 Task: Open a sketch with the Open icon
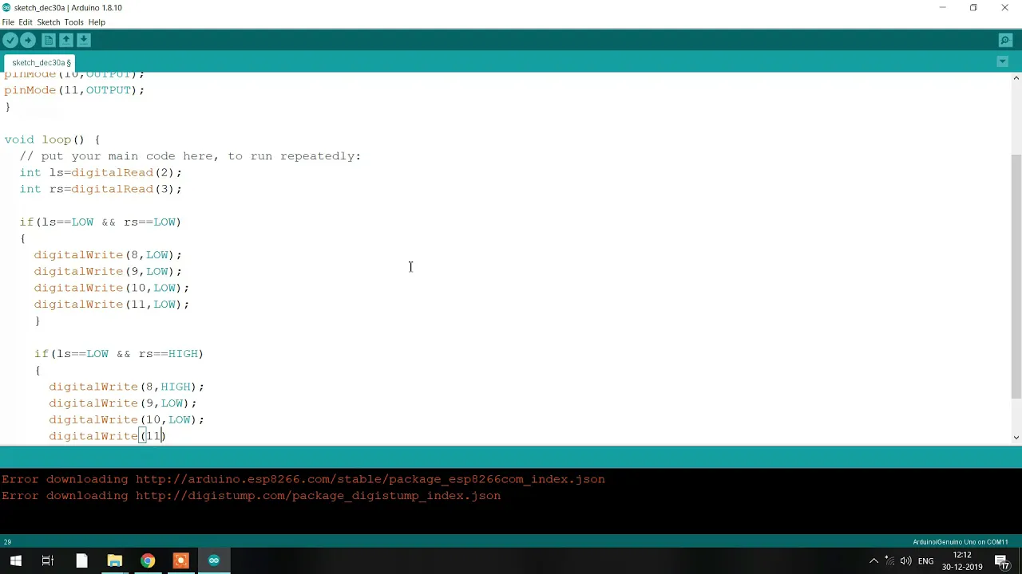click(x=66, y=40)
